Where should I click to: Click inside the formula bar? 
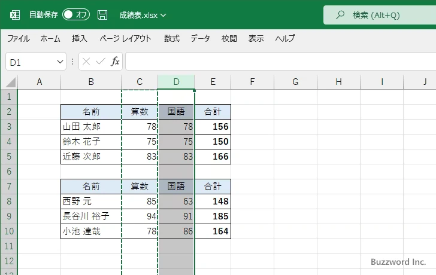281,62
